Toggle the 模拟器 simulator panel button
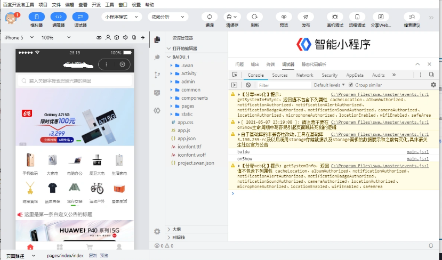Image resolution: width=442 pixels, height=260 pixels. point(36,17)
